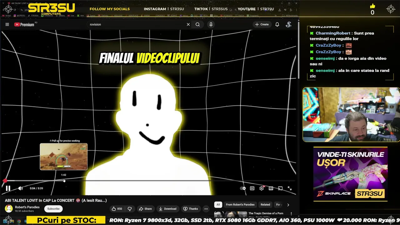
Task: Share the video
Action: coord(145,209)
